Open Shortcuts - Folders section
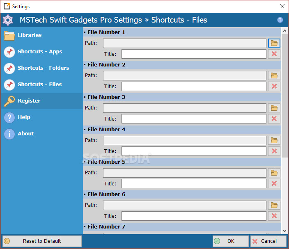 (42, 68)
